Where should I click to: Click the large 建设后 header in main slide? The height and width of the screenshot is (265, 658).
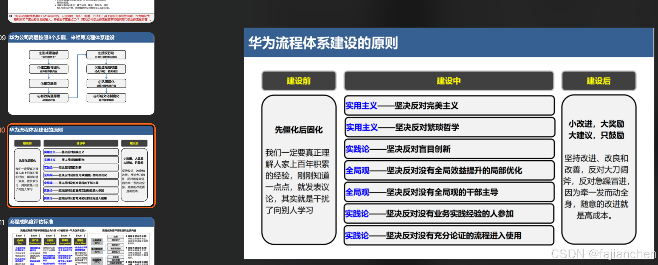tap(598, 81)
